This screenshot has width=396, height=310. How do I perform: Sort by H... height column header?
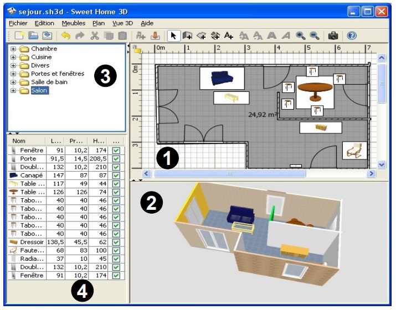[x=97, y=141]
